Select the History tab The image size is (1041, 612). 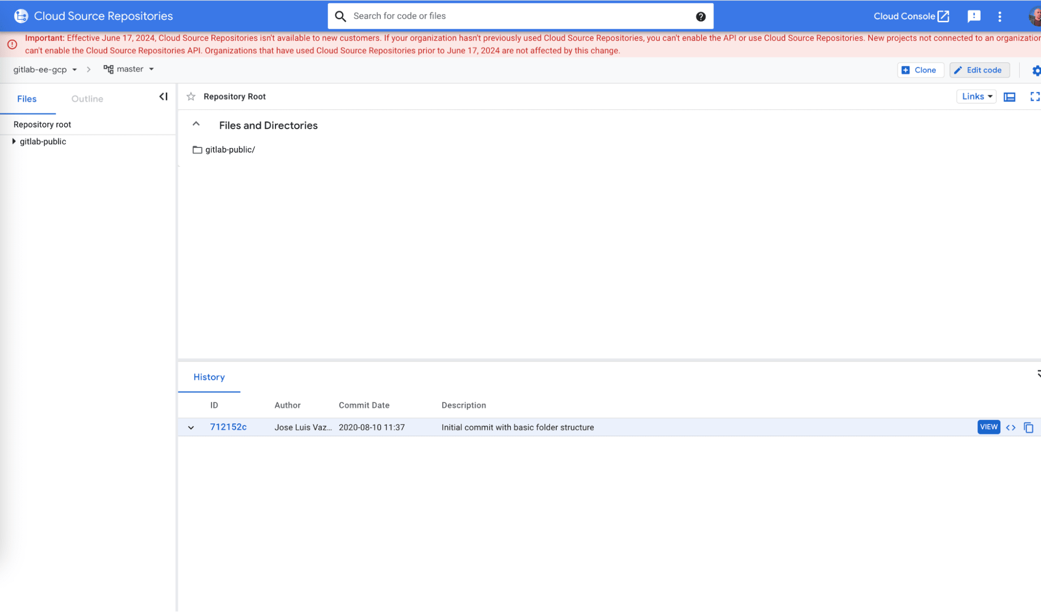(x=209, y=377)
